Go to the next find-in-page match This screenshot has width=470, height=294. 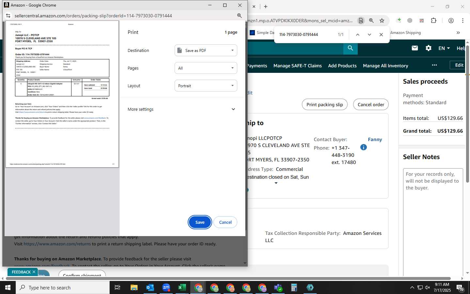(369, 35)
